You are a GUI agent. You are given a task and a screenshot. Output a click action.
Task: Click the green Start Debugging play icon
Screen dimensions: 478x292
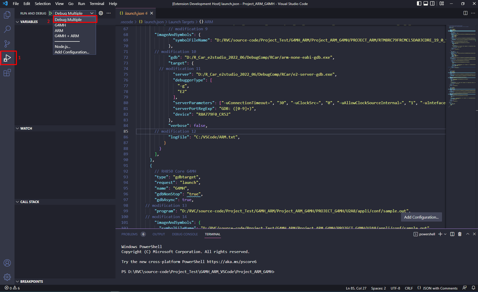[50, 13]
